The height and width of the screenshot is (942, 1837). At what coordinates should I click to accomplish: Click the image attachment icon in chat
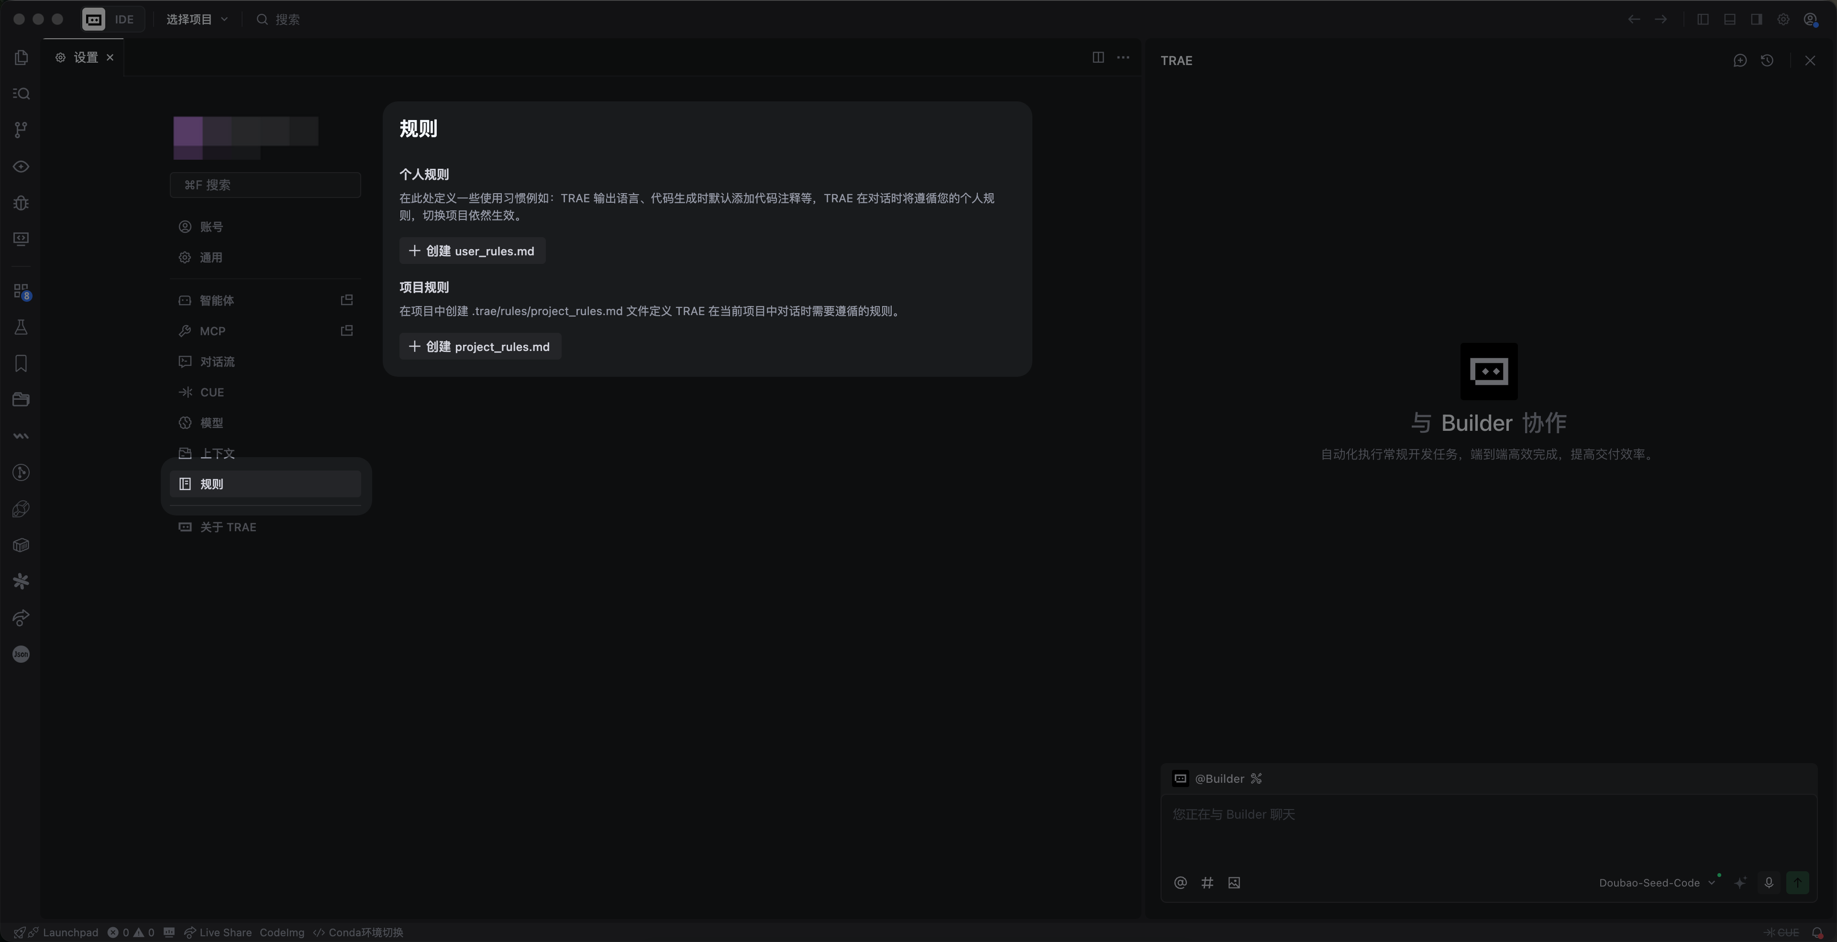pos(1234,883)
